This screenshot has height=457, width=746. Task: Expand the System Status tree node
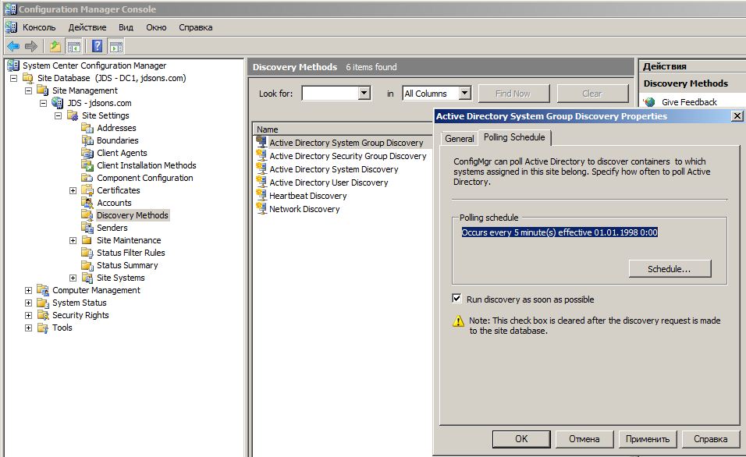(x=29, y=303)
